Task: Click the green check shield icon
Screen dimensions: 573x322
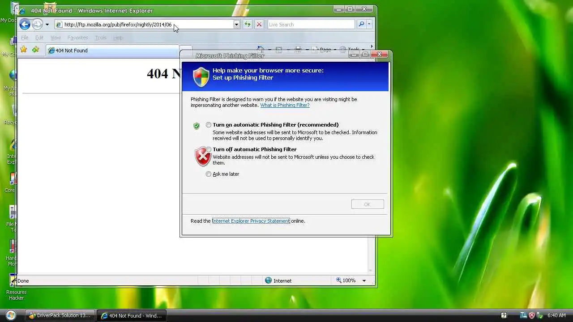Action: (196, 126)
